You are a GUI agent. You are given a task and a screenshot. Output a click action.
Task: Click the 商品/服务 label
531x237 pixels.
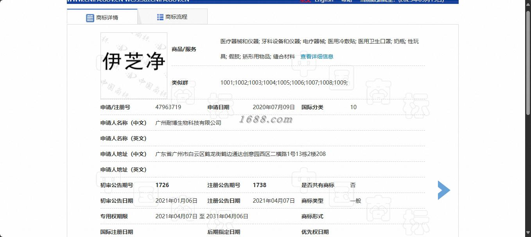[184, 49]
